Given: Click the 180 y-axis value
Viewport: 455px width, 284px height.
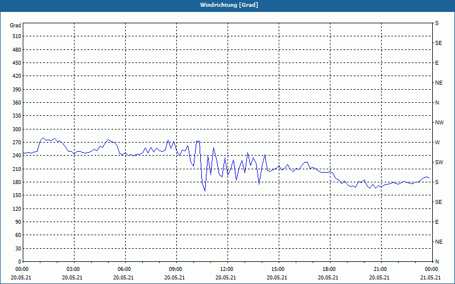Looking at the screenshot, I should 16,182.
